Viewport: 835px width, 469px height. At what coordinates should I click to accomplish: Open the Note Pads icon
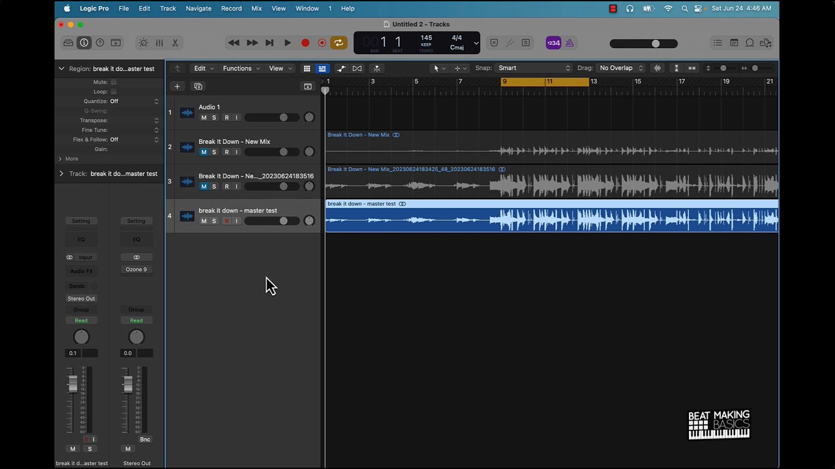(x=734, y=43)
